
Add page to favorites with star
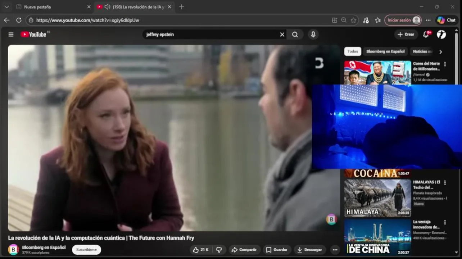pos(353,20)
